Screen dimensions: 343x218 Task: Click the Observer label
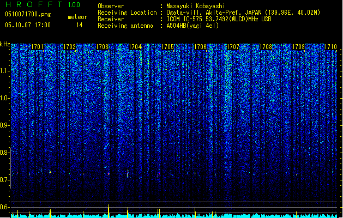tap(111, 6)
